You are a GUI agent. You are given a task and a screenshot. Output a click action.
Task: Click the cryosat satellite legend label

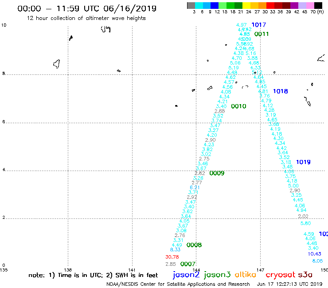click(x=281, y=275)
